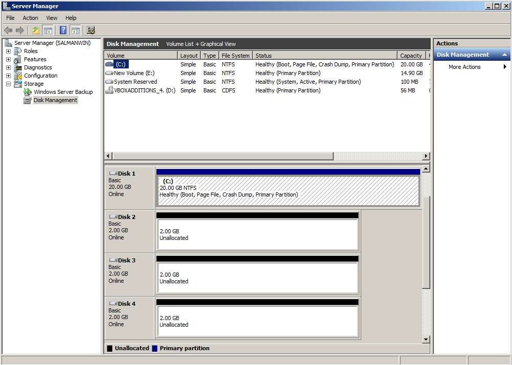Select Disk 3 unallocated space block
Screen dimensions: 512x365
pyautogui.click(x=258, y=278)
